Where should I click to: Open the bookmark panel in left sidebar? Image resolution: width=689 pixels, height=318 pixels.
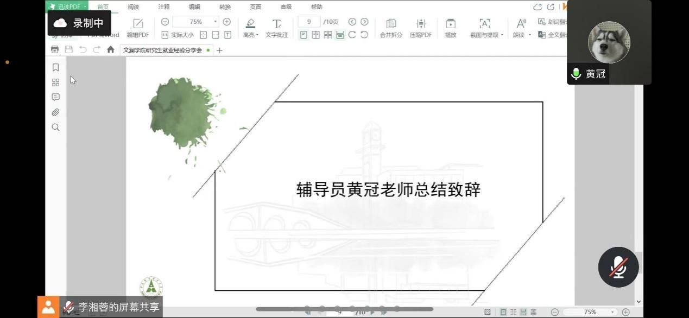click(x=55, y=68)
